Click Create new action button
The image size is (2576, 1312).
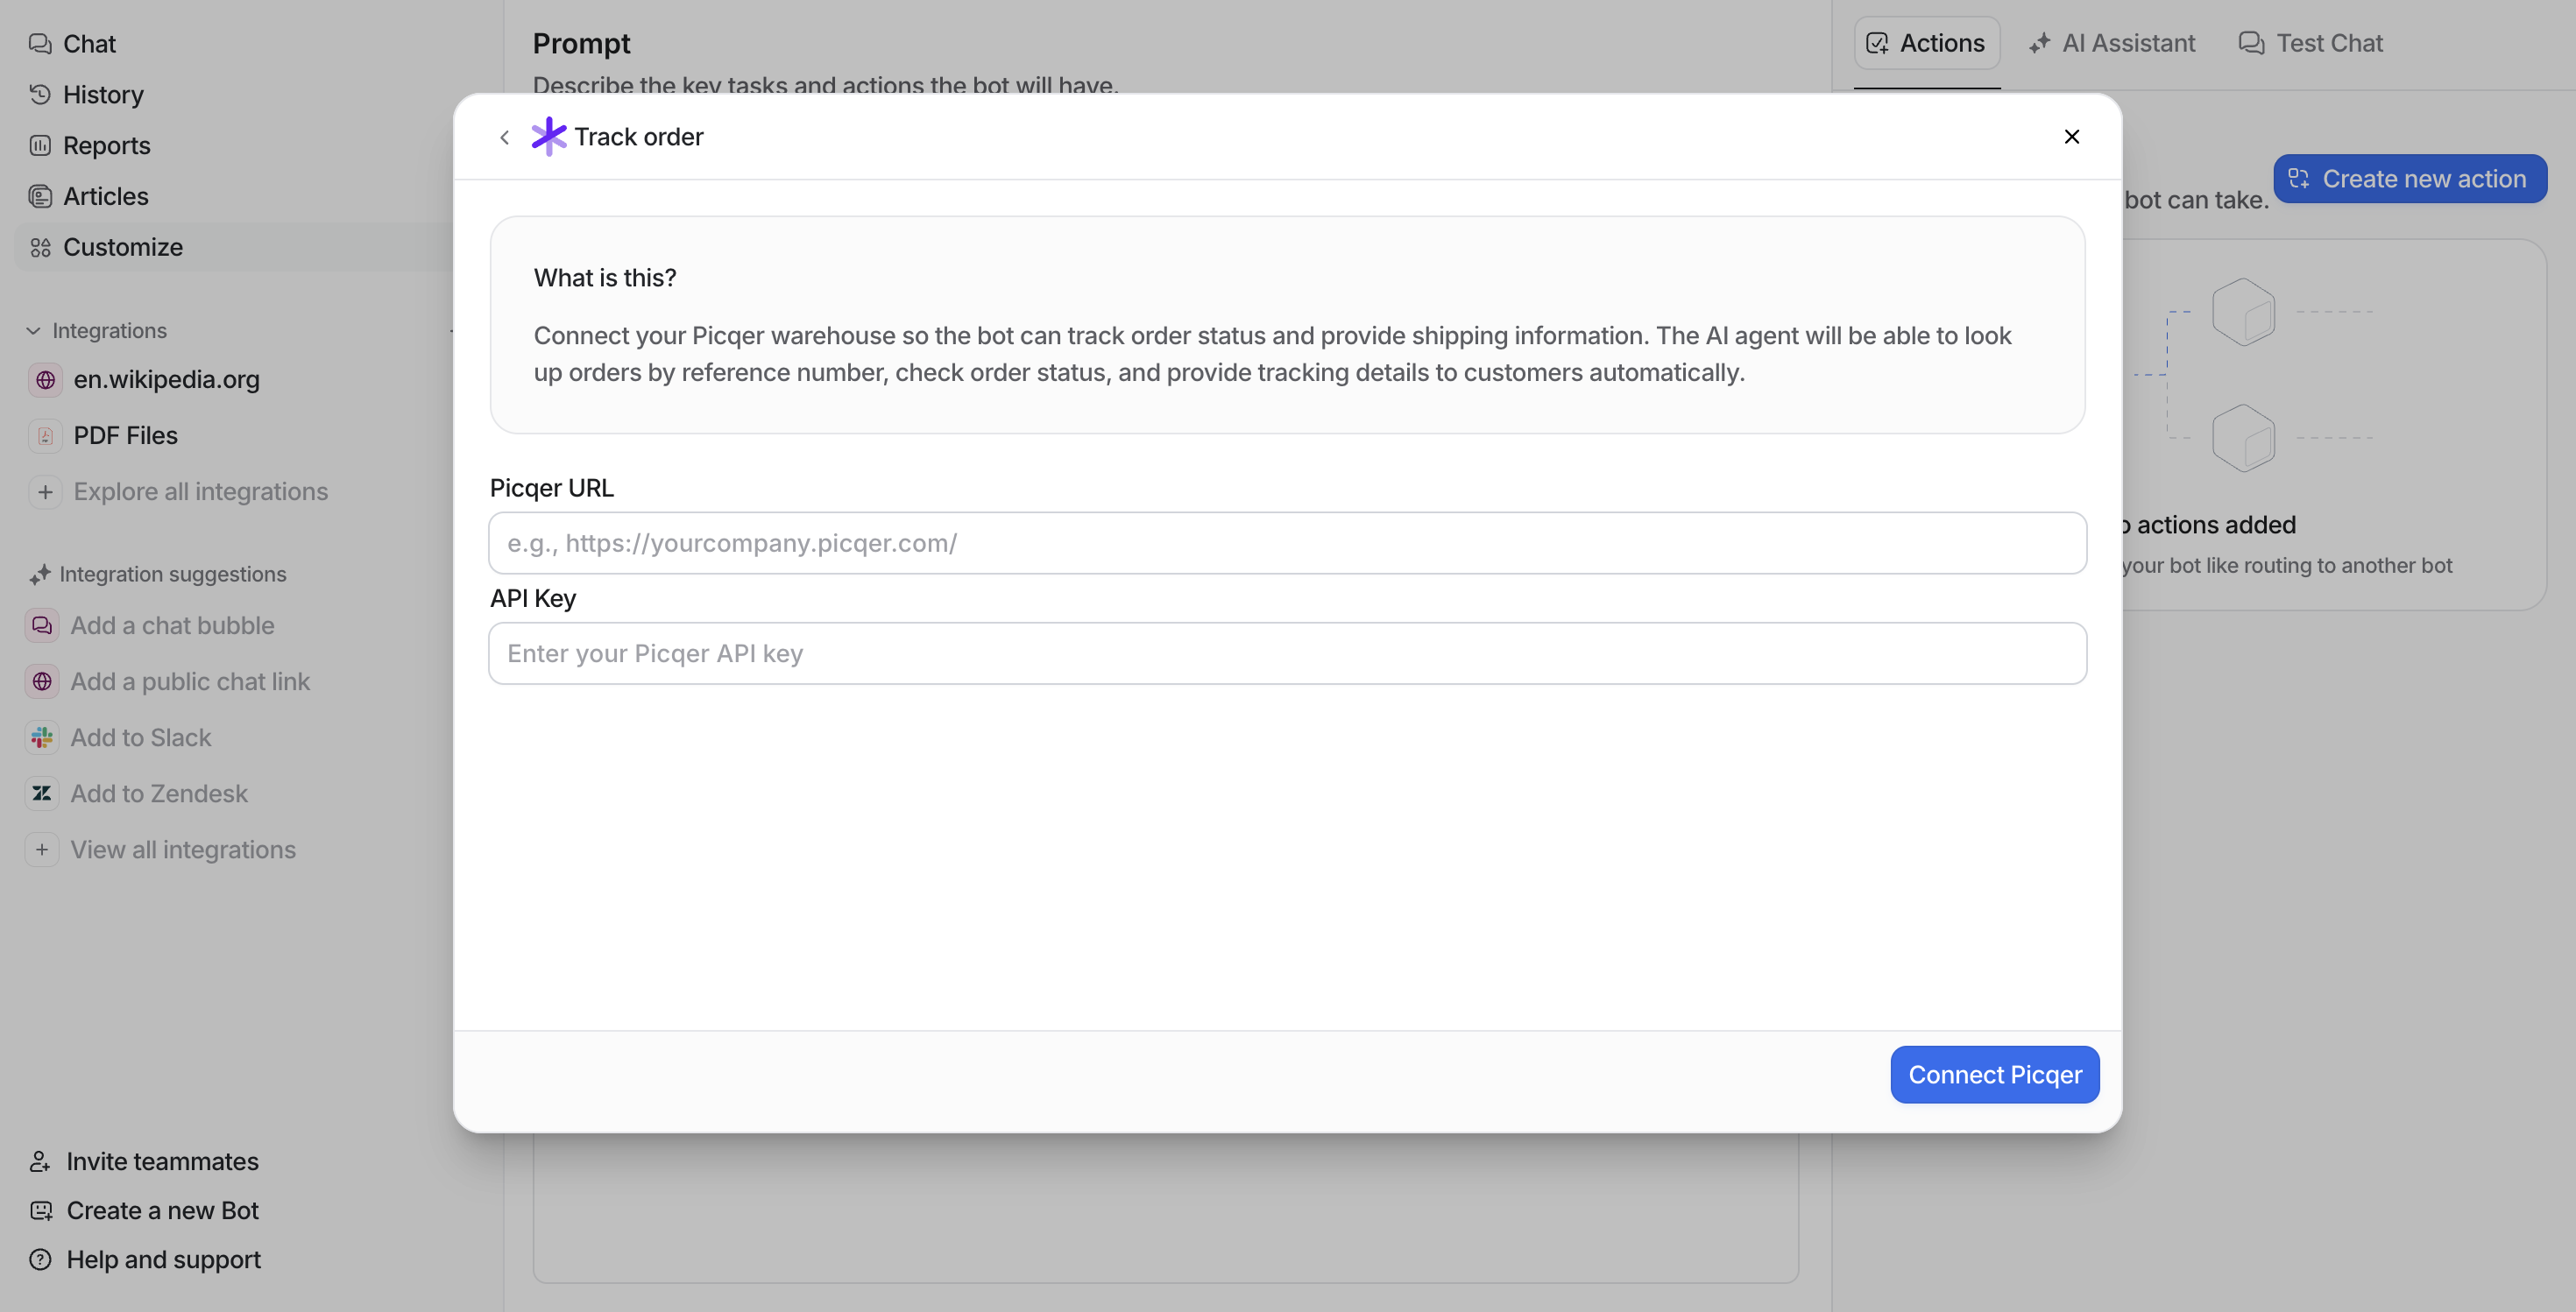(2409, 179)
